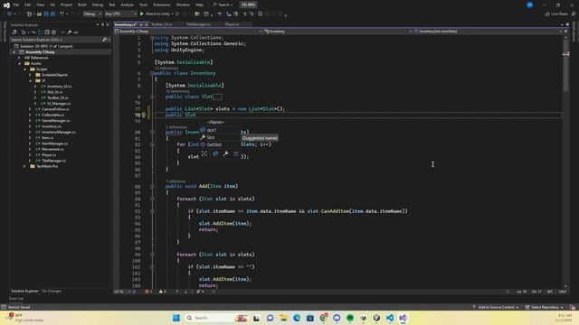
Task: Open the Git menu
Action: tap(52, 5)
